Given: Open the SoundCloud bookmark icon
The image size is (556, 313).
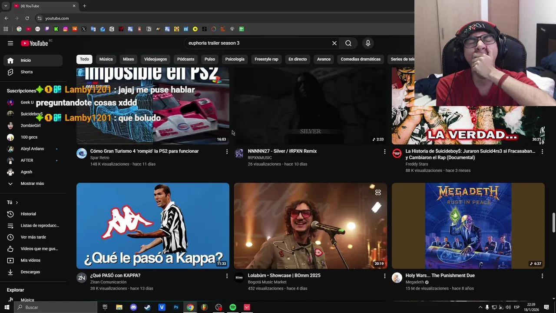Looking at the screenshot, I should [x=75, y=29].
